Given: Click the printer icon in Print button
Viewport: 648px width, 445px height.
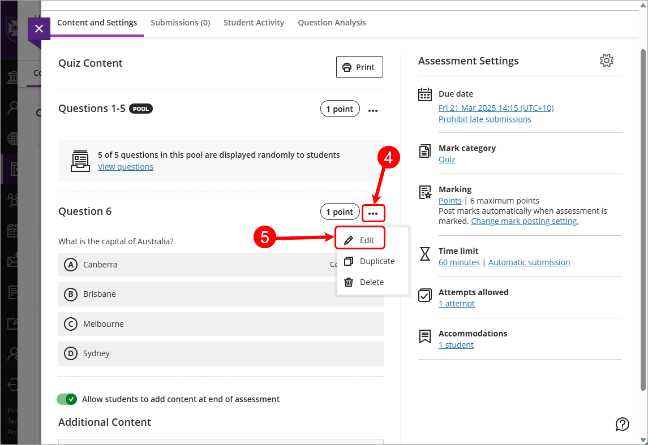Looking at the screenshot, I should click(x=347, y=67).
